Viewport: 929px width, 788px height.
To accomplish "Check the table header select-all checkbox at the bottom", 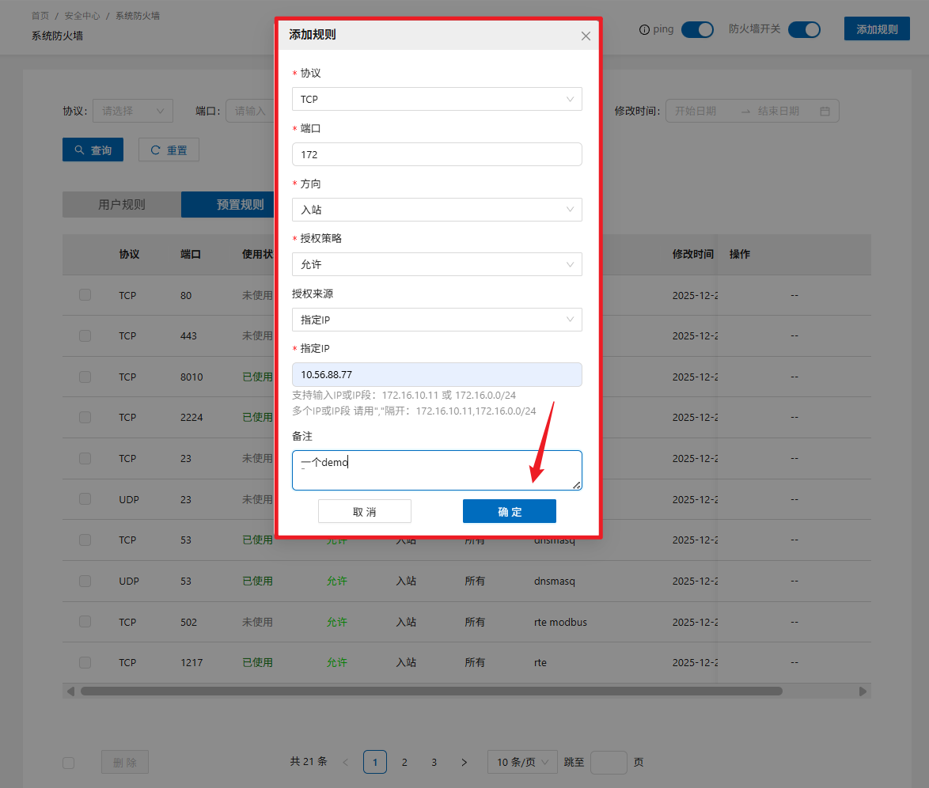I will point(69,763).
